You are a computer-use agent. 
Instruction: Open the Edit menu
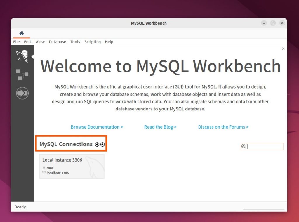point(27,42)
